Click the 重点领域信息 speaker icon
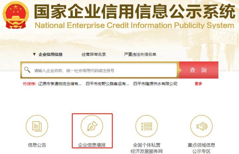 tap(201, 126)
